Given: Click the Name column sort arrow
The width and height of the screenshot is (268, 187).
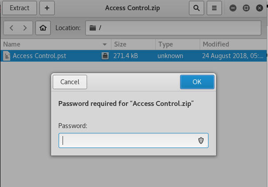Looking at the screenshot, I should (x=105, y=44).
